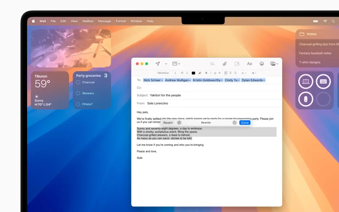Click Revert in the rewrite bar
Screen dimensions: 339x212
tap(168, 123)
